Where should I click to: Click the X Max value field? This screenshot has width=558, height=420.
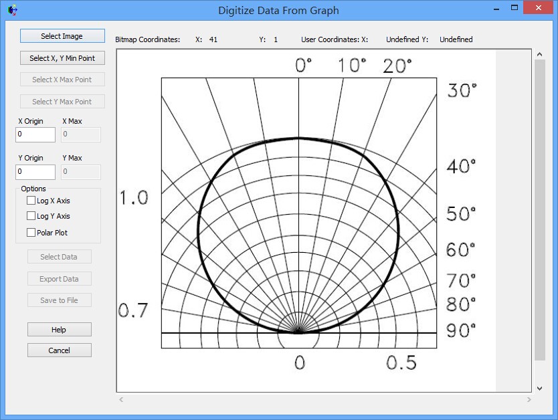point(81,134)
